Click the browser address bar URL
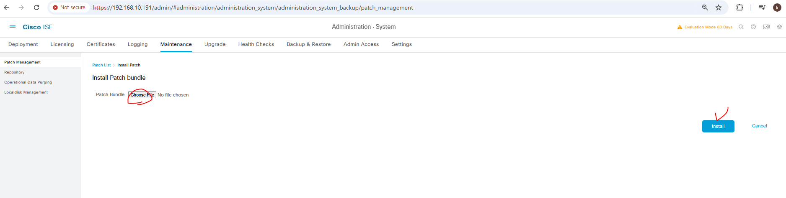 pos(253,8)
